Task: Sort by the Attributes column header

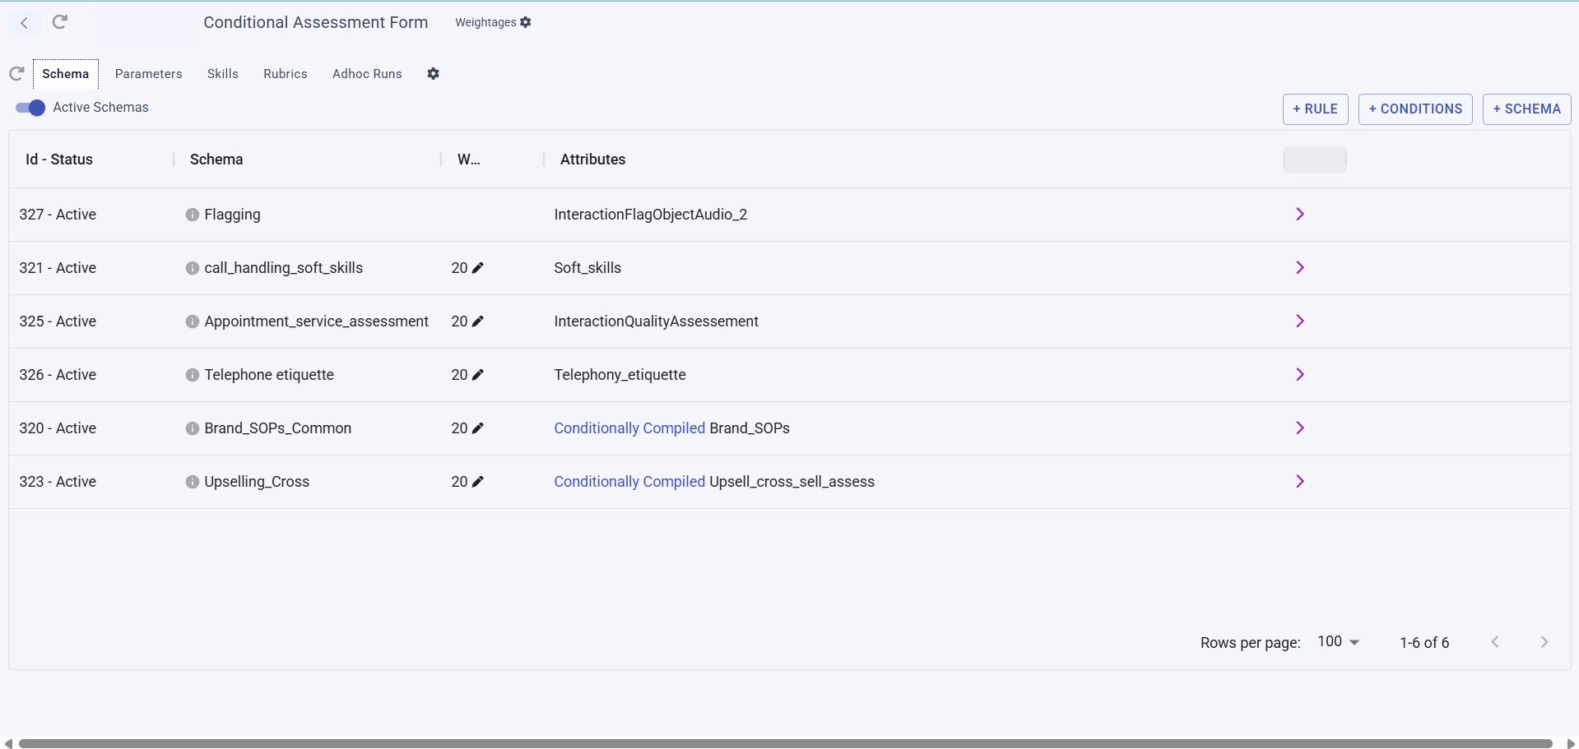Action: coord(592,160)
